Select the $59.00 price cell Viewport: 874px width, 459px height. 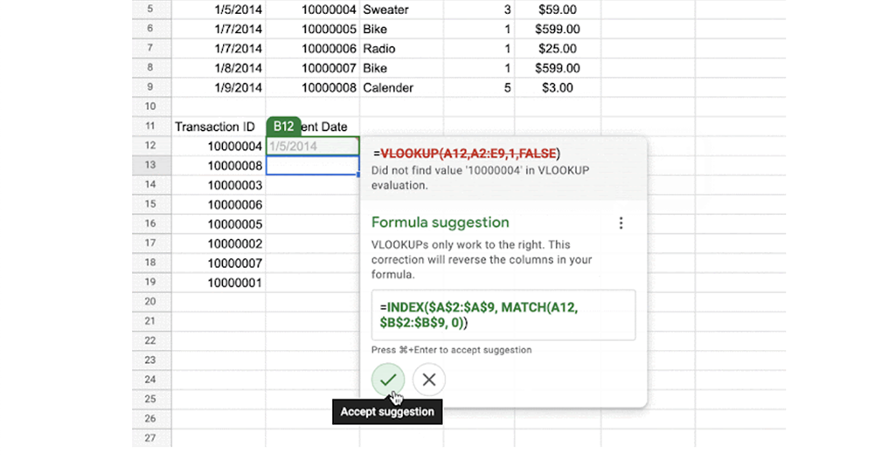[558, 10]
